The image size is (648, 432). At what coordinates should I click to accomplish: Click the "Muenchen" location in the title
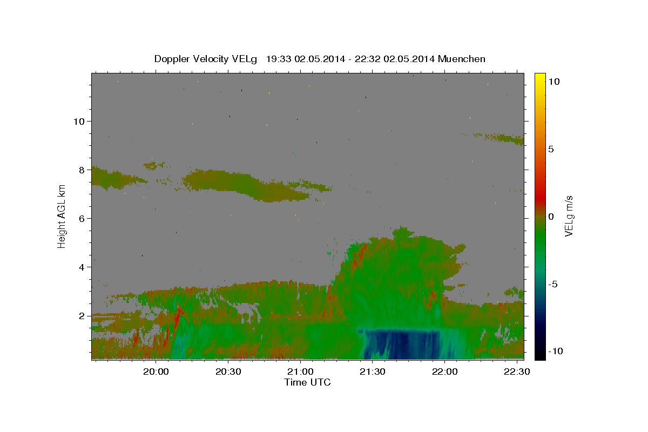point(462,59)
